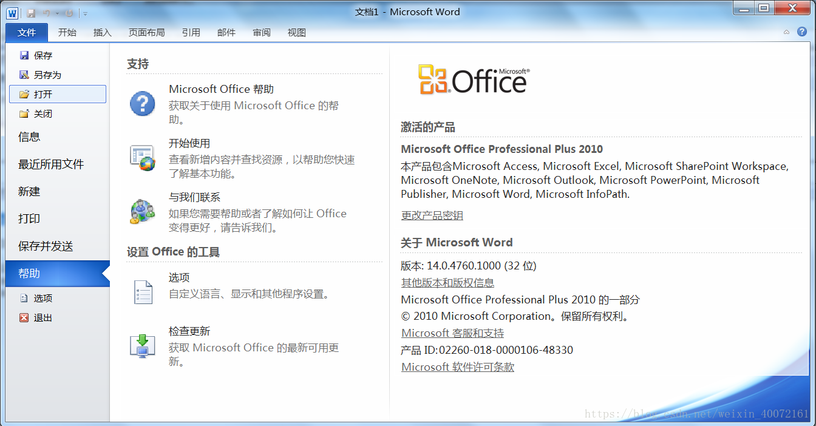Click the 与我们联系 people icon
Screen dimensions: 816x426
pyautogui.click(x=143, y=212)
